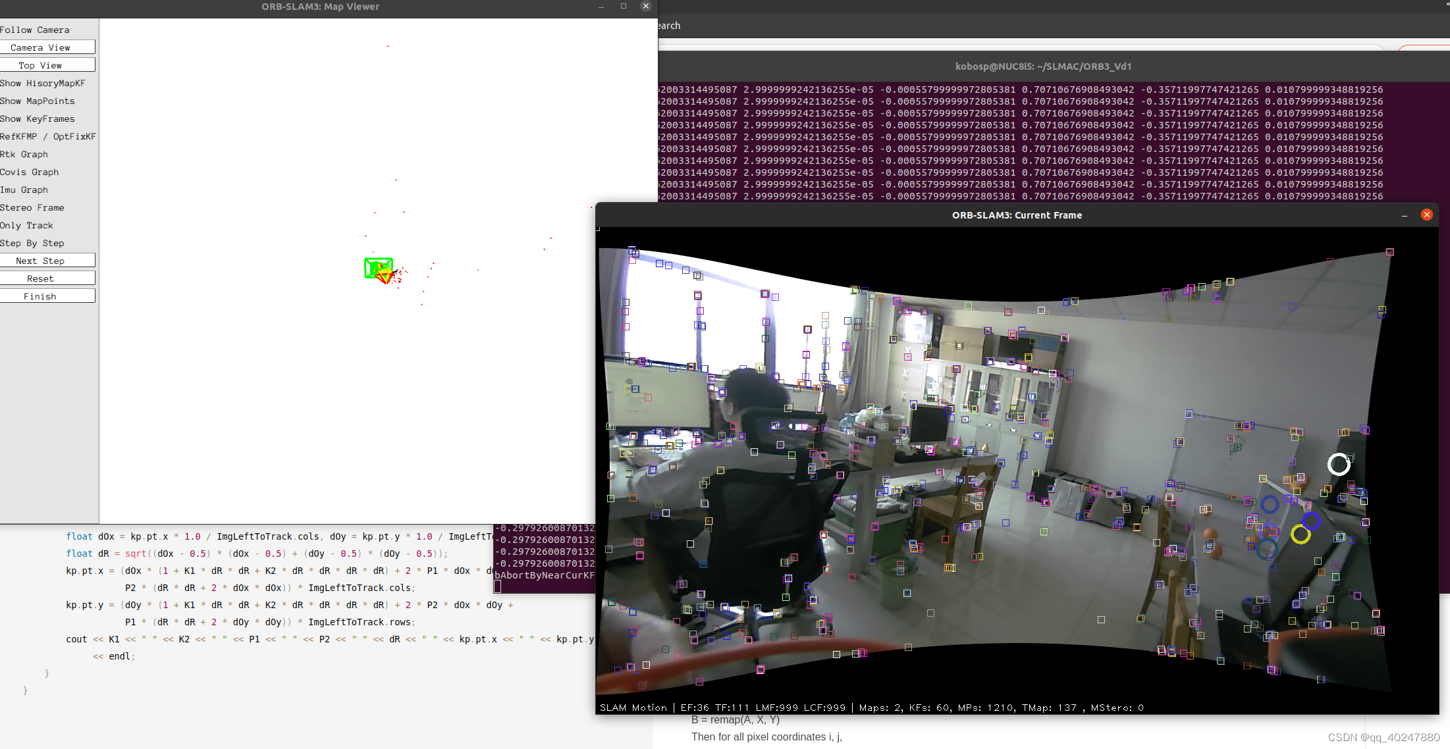1450x749 pixels.
Task: Toggle Show MapPoints visibility
Action: 37,101
